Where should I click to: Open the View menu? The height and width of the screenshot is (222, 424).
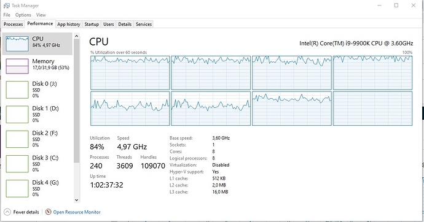(x=41, y=15)
